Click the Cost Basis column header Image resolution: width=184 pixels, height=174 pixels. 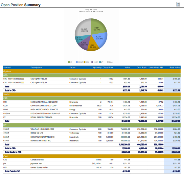[x=142, y=68]
